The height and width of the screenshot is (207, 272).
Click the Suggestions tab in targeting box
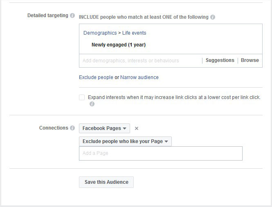(x=220, y=60)
